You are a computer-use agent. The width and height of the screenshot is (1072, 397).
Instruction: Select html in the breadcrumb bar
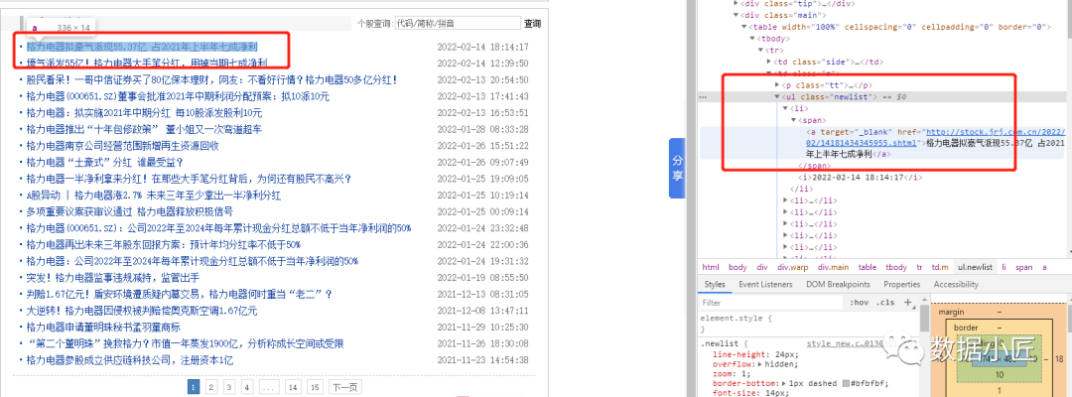711,267
